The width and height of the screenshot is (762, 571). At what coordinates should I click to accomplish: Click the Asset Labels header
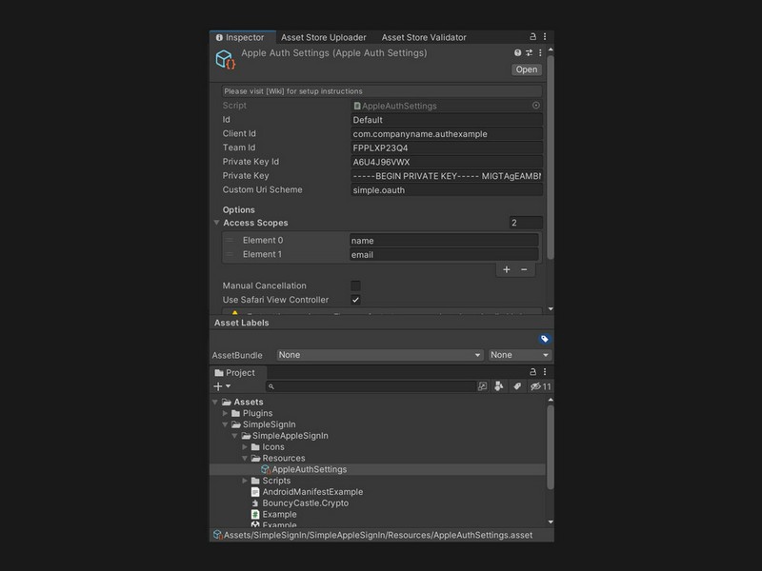(242, 323)
